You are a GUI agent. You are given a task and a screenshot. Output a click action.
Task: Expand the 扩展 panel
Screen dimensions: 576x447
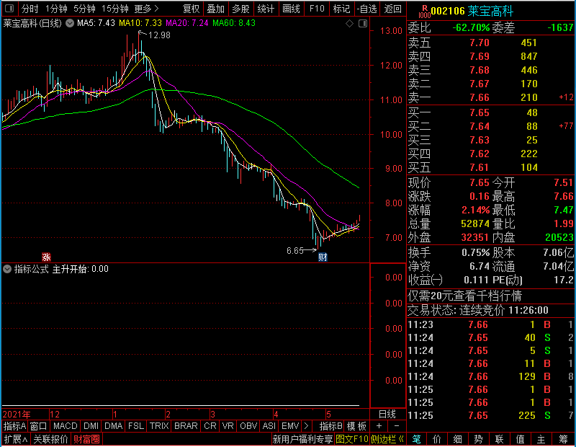click(16, 439)
